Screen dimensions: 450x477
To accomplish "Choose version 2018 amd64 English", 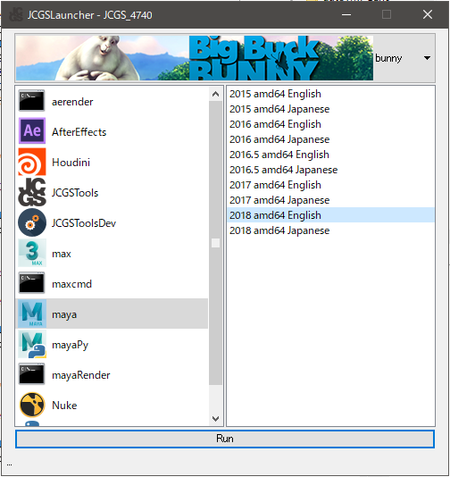I will click(331, 215).
